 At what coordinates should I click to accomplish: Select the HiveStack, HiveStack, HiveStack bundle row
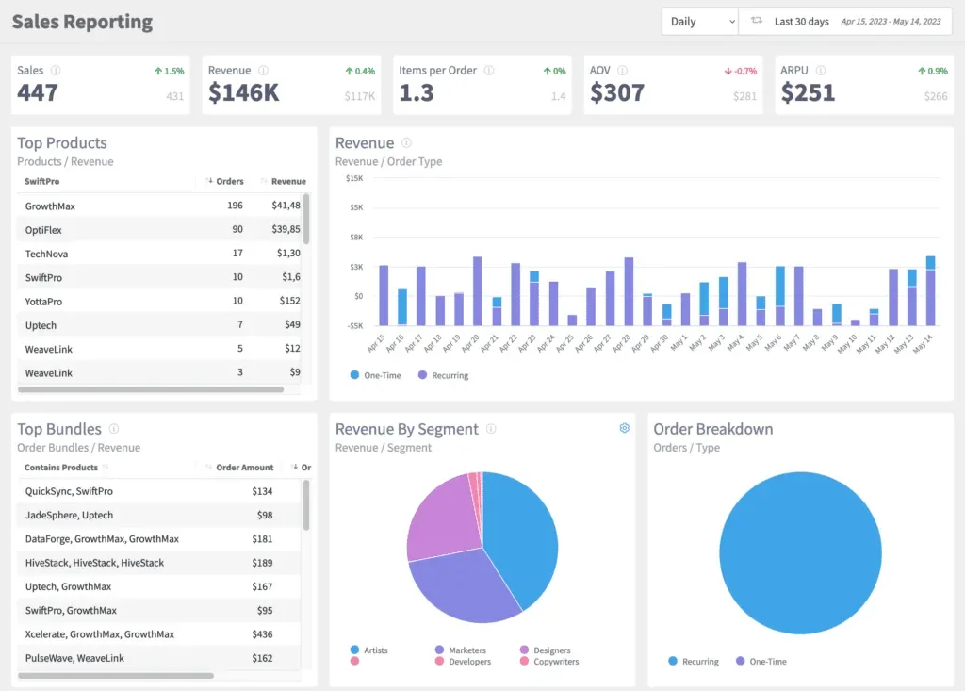click(158, 563)
